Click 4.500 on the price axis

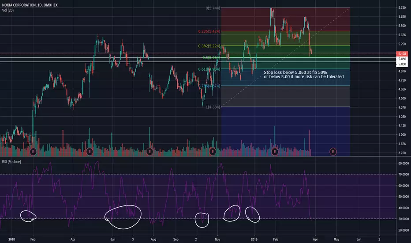[x=402, y=99]
